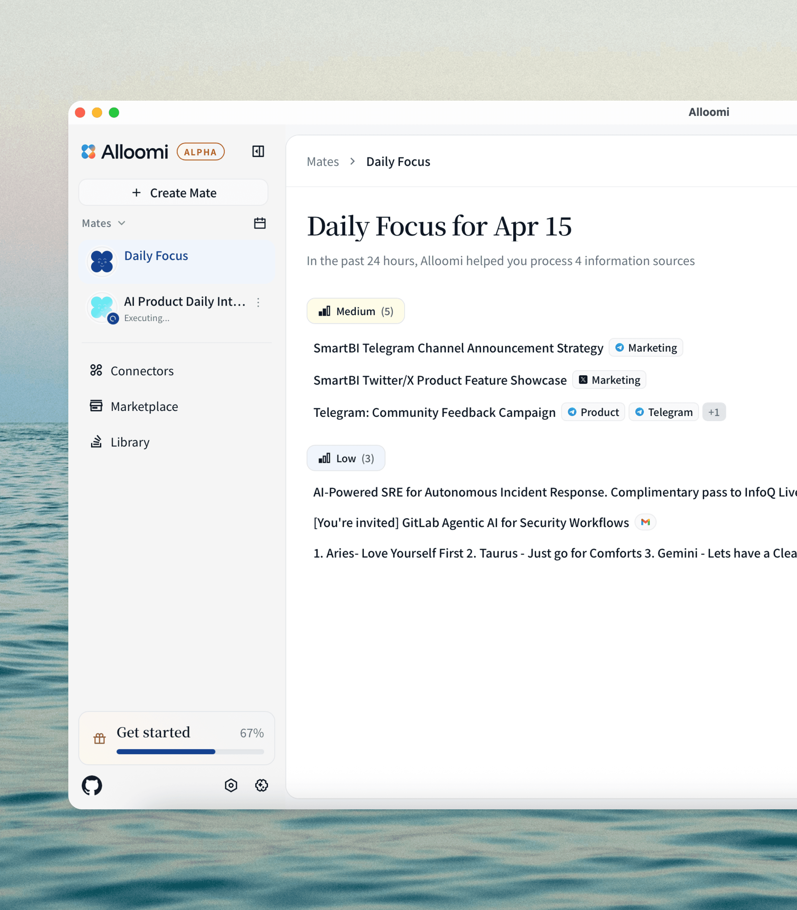The image size is (797, 910).
Task: Click Daily Focus in the breadcrumb
Action: pos(398,162)
